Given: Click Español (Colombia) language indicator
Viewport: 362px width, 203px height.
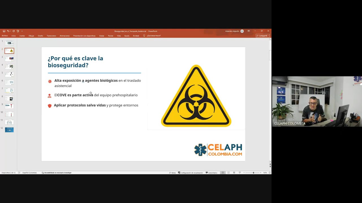Looking at the screenshot, I should (30, 173).
